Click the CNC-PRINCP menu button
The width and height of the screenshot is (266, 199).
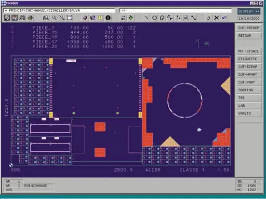(249, 28)
